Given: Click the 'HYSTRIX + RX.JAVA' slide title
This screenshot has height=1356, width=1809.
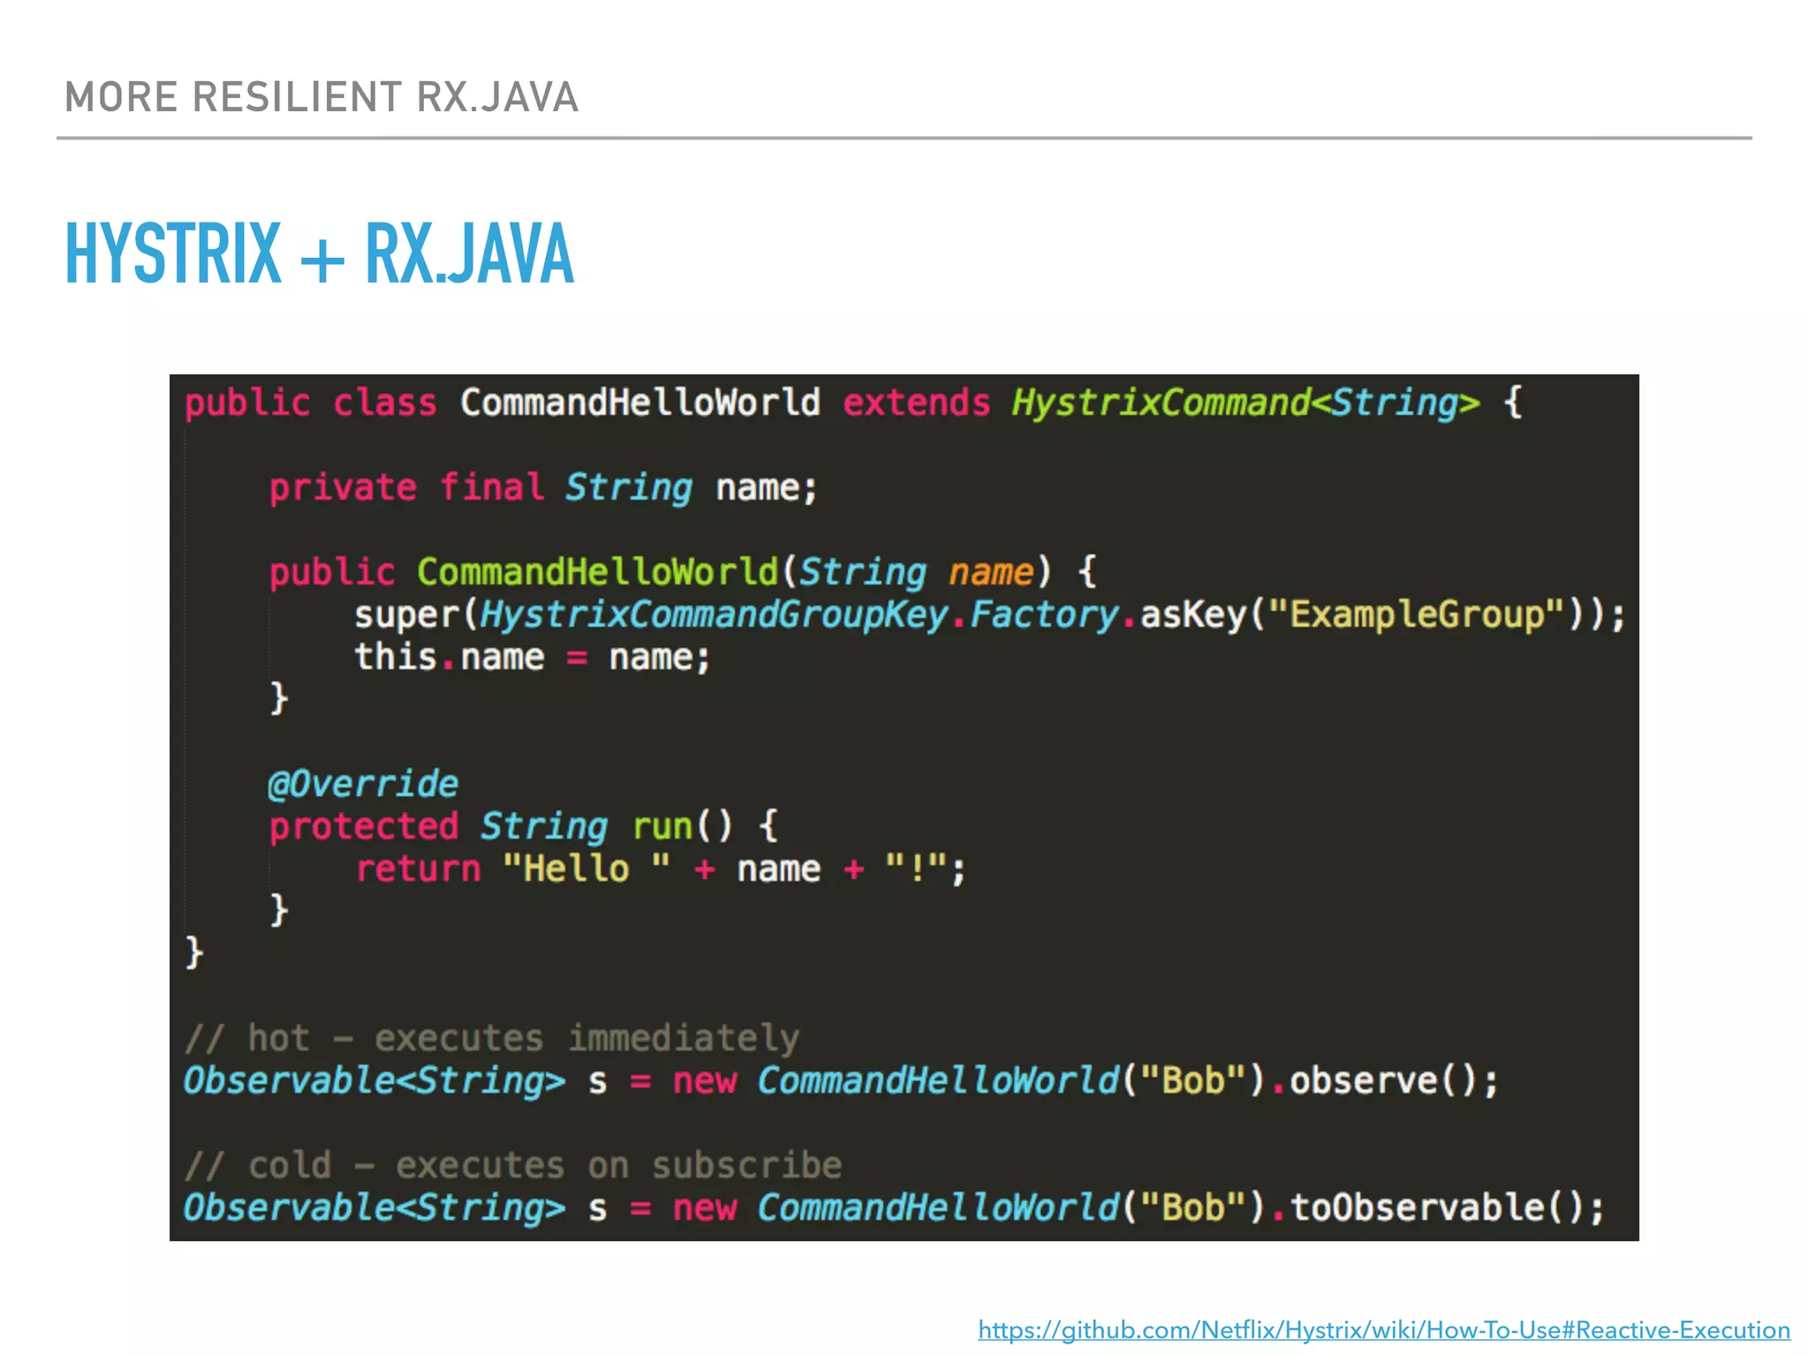Looking at the screenshot, I should click(x=320, y=254).
